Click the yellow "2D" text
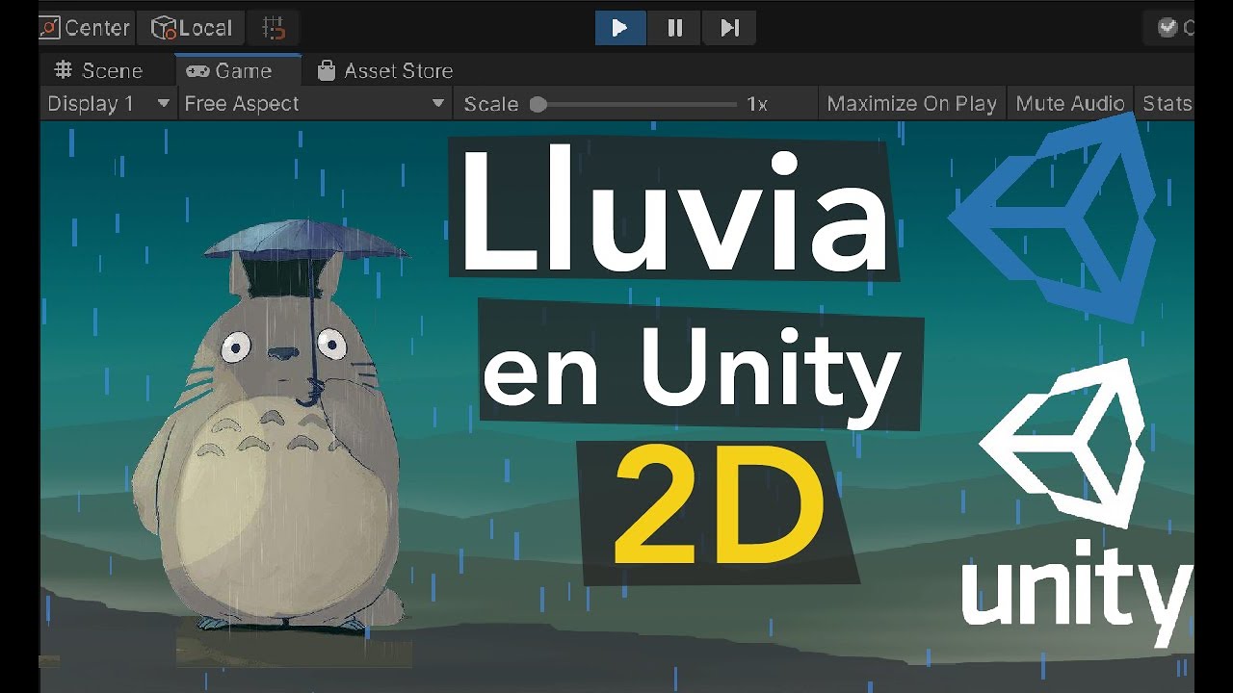Screen dimensions: 1233x693 pos(720,507)
